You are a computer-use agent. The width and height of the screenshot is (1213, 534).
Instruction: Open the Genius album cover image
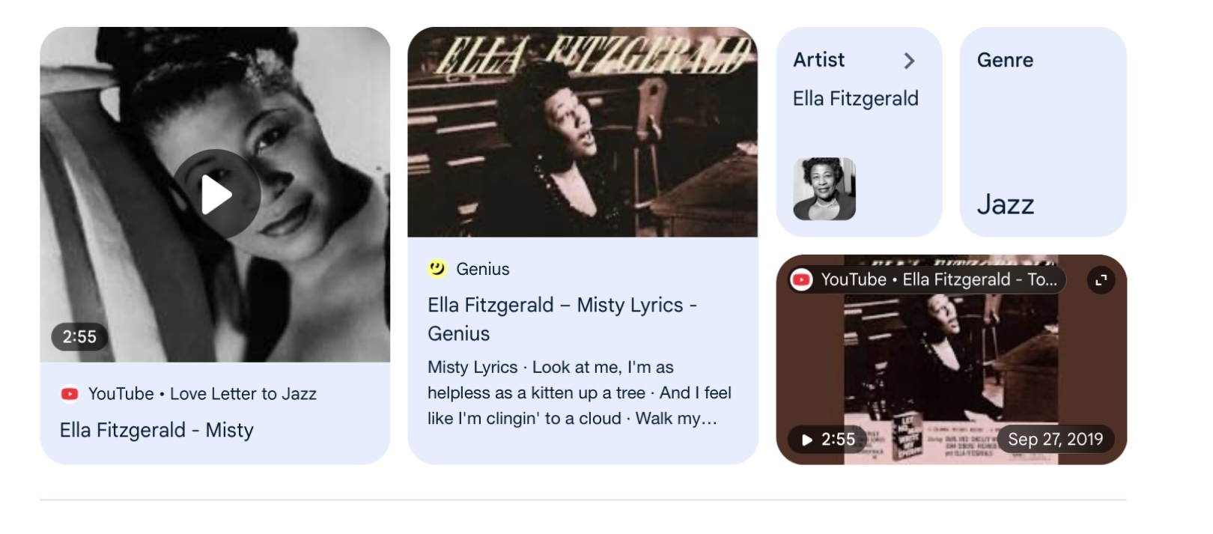[583, 133]
